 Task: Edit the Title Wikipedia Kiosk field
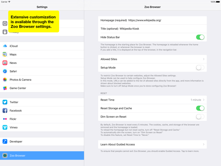[x=129, y=29]
